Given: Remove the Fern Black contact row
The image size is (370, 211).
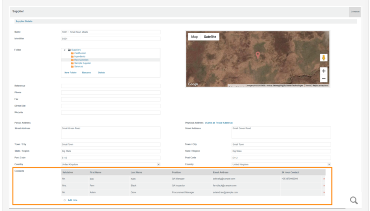Looking at the screenshot, I should (x=324, y=186).
